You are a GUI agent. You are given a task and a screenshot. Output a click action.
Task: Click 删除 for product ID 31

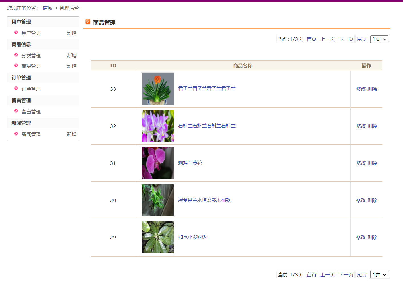[372, 163]
